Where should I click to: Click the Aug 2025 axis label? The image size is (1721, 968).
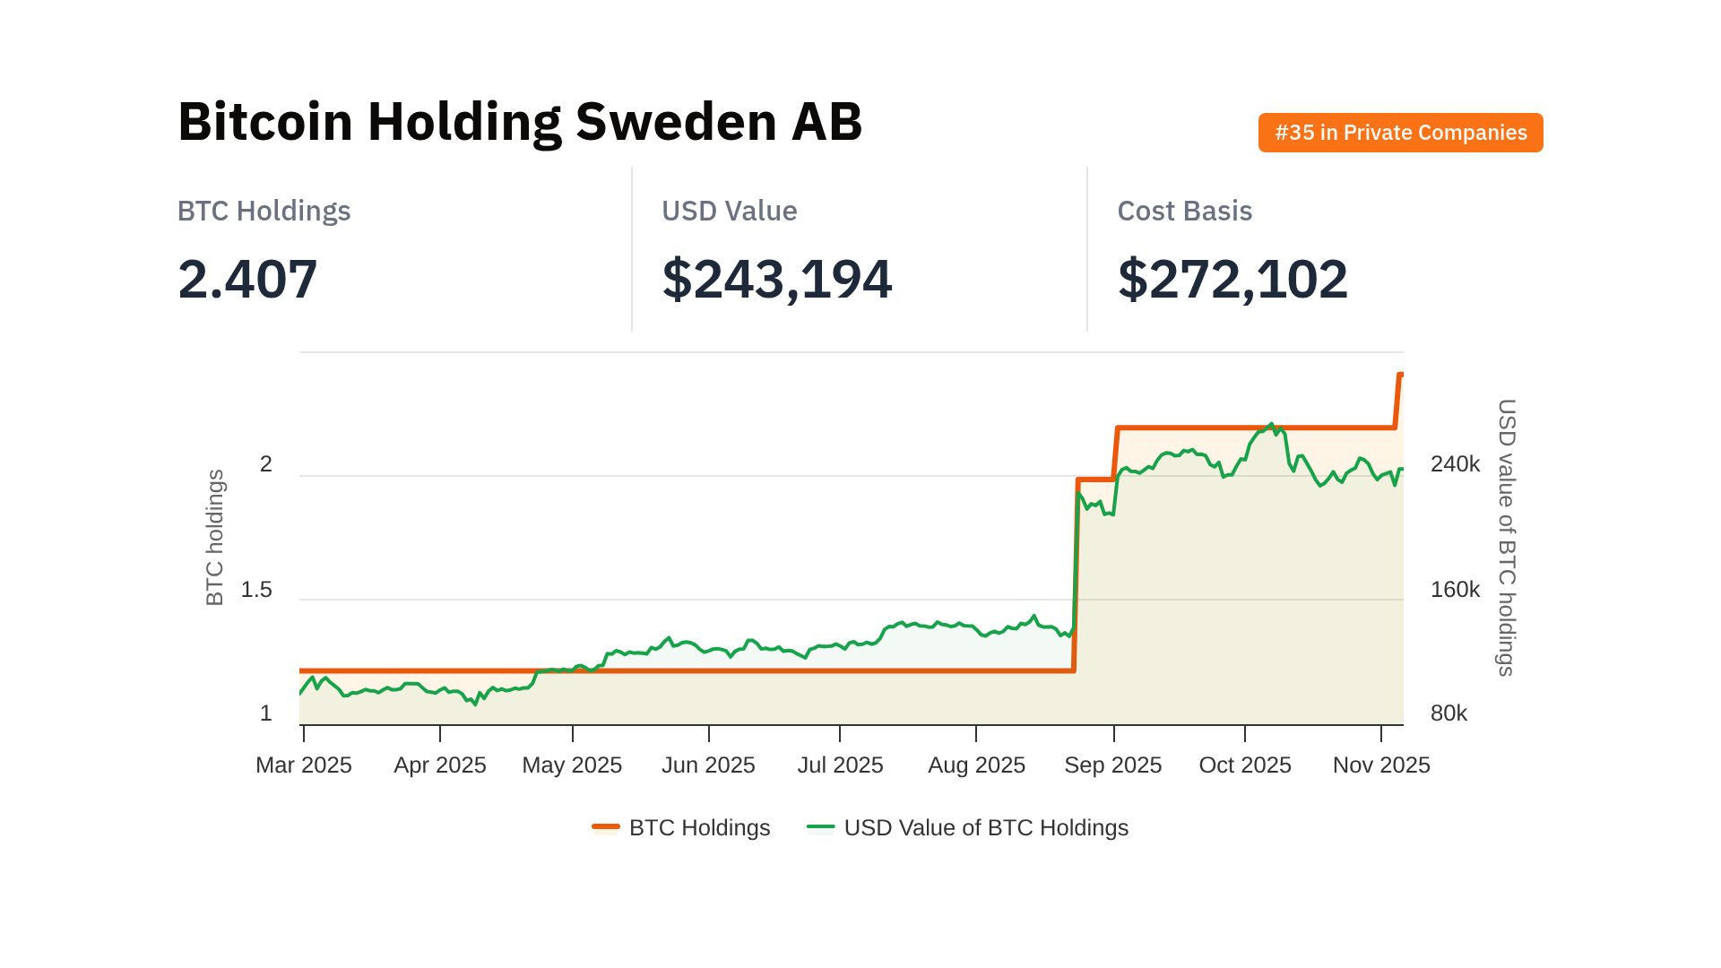click(x=976, y=765)
